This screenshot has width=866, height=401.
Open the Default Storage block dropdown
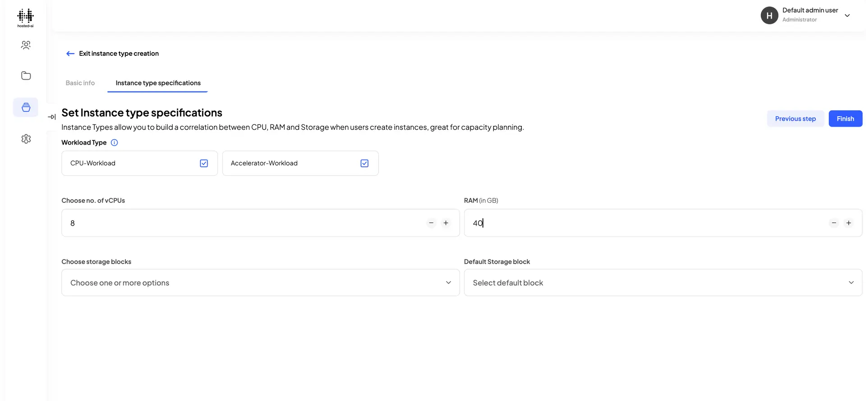click(663, 283)
